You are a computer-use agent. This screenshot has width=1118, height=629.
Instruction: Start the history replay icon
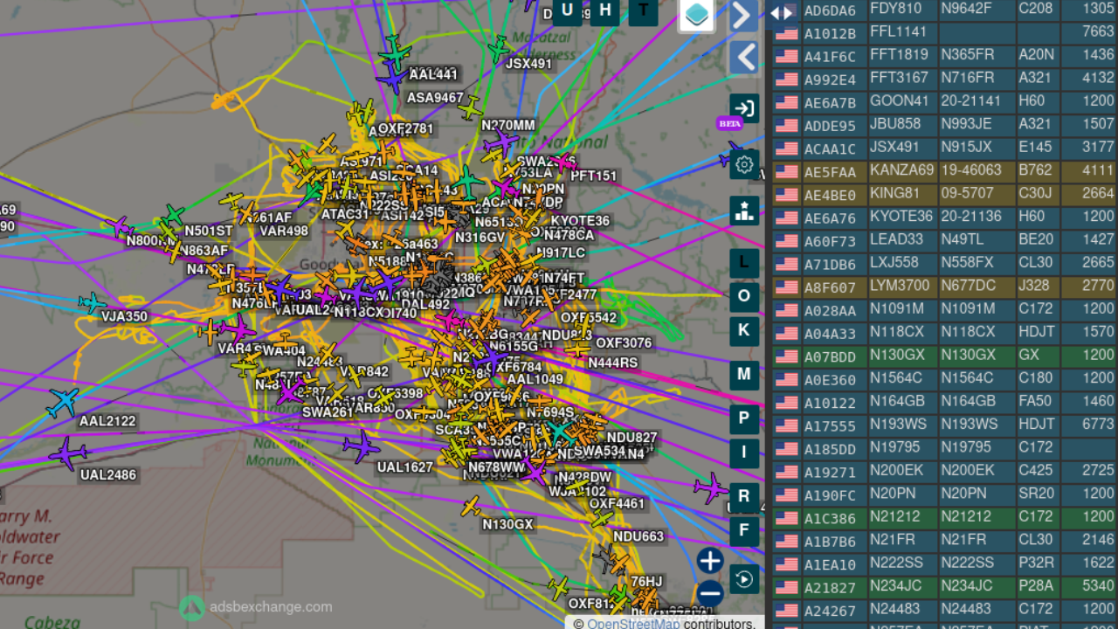click(744, 578)
